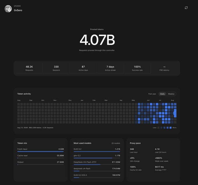The width and height of the screenshot is (198, 185).
Task: Switch token activity to Weekly view
Action: (x=171, y=94)
